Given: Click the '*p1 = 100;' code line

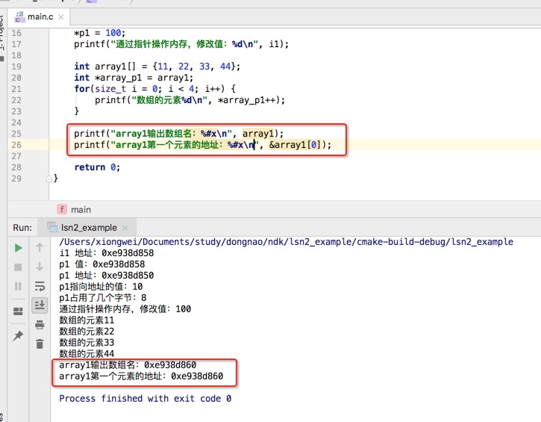Looking at the screenshot, I should click(100, 33).
